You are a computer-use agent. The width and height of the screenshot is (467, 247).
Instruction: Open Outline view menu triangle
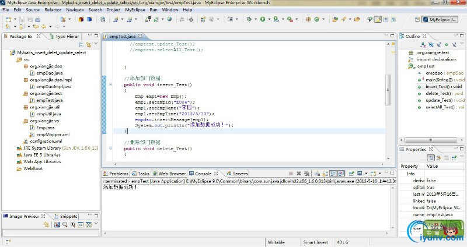tap(462, 43)
